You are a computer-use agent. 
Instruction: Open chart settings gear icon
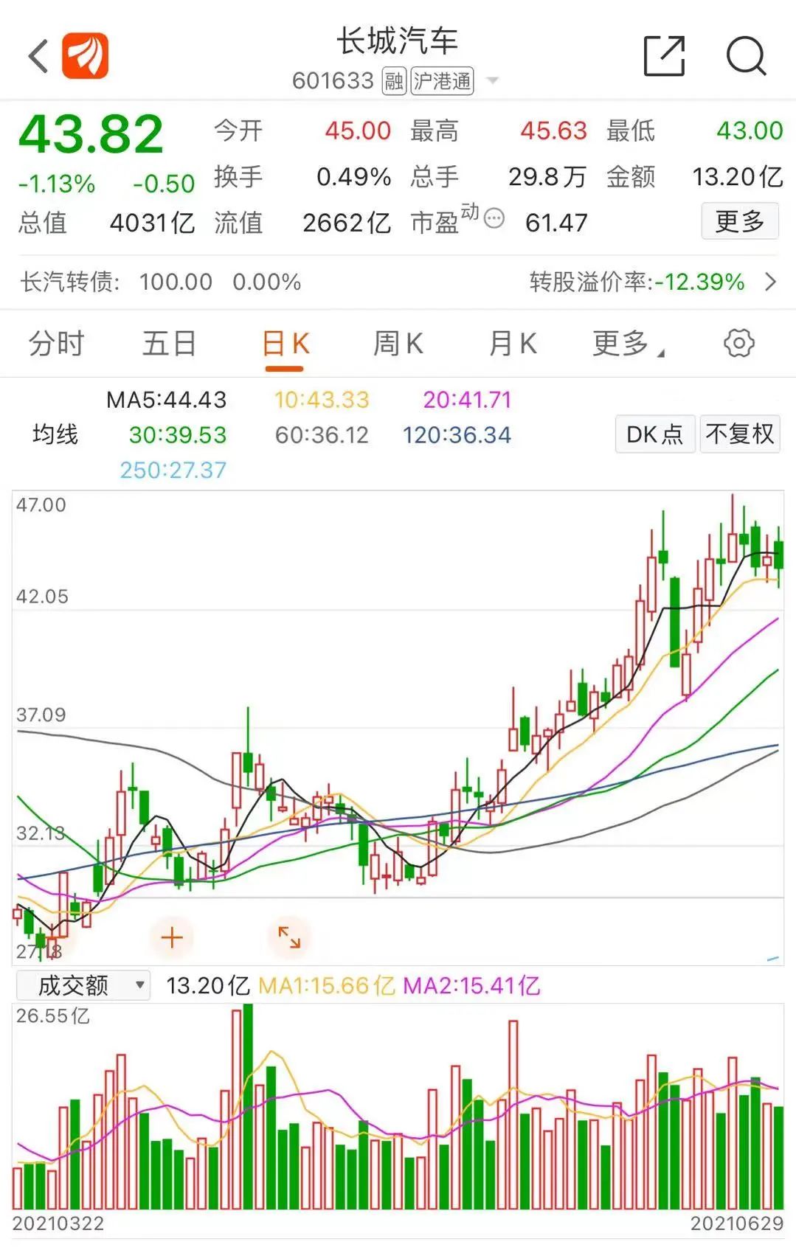(738, 343)
